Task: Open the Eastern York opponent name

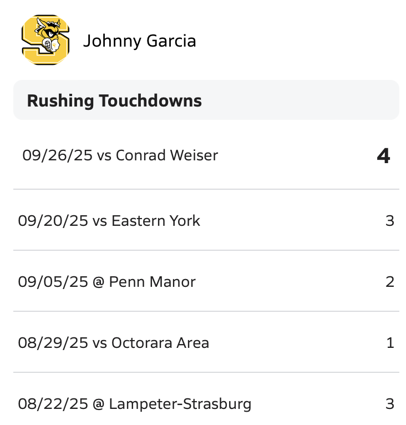Action: (156, 221)
